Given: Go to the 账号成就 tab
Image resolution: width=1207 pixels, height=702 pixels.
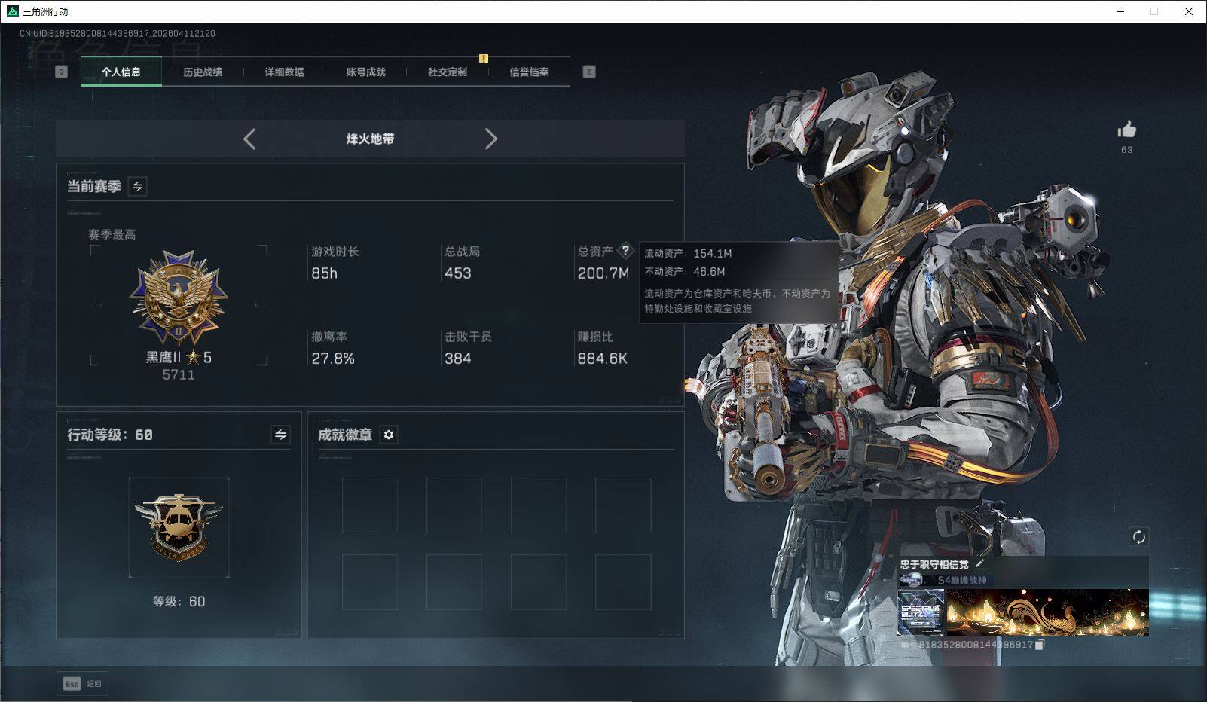Looking at the screenshot, I should (x=365, y=72).
